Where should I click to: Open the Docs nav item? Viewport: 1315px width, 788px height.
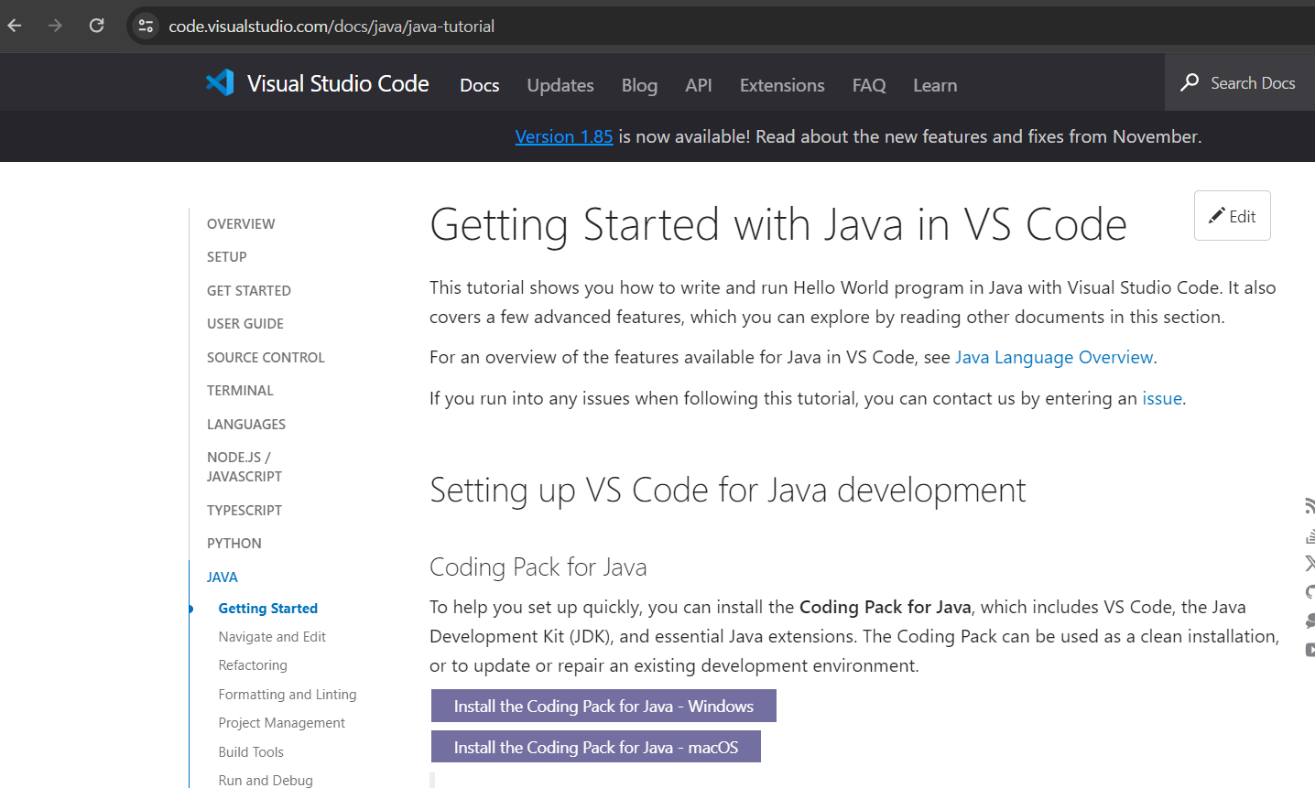tap(480, 85)
